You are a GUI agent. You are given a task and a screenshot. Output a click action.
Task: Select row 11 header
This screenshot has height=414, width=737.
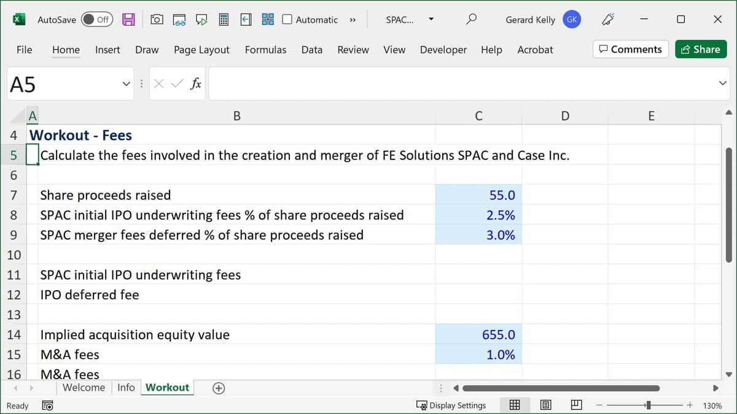(14, 275)
